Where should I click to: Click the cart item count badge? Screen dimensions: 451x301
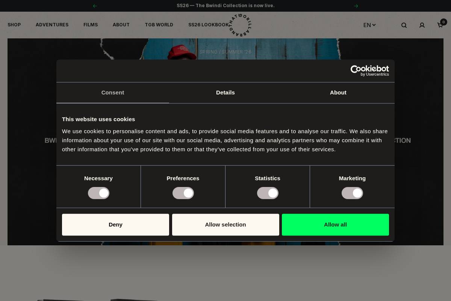443,22
